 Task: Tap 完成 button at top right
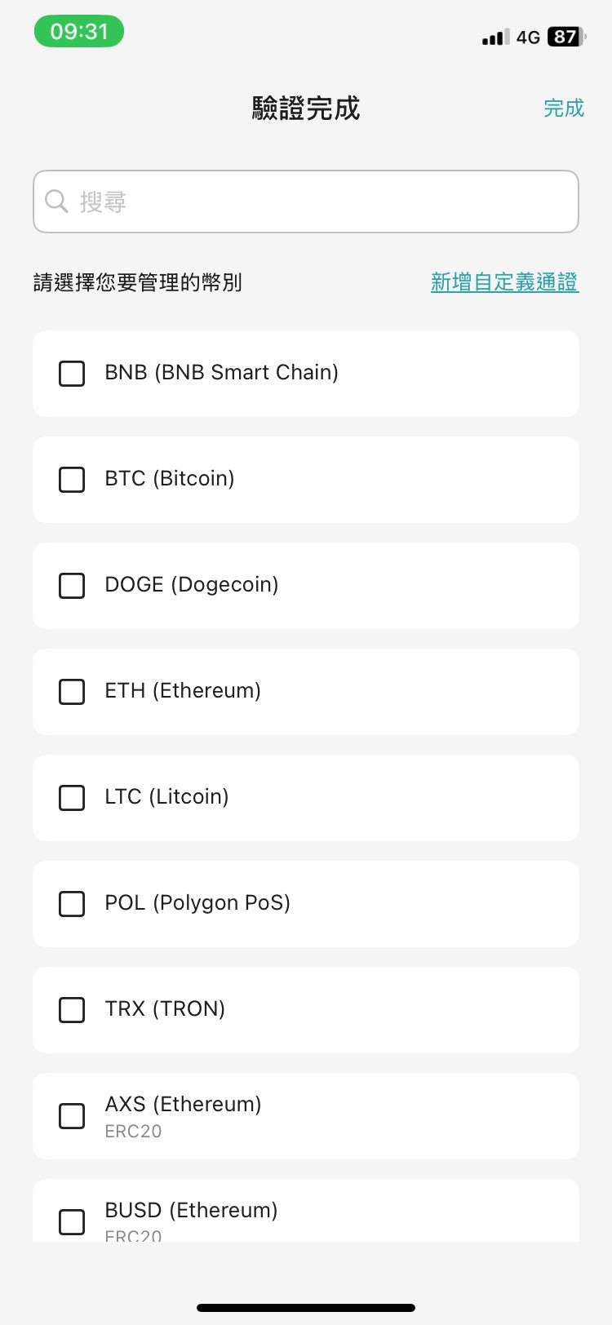click(x=564, y=109)
